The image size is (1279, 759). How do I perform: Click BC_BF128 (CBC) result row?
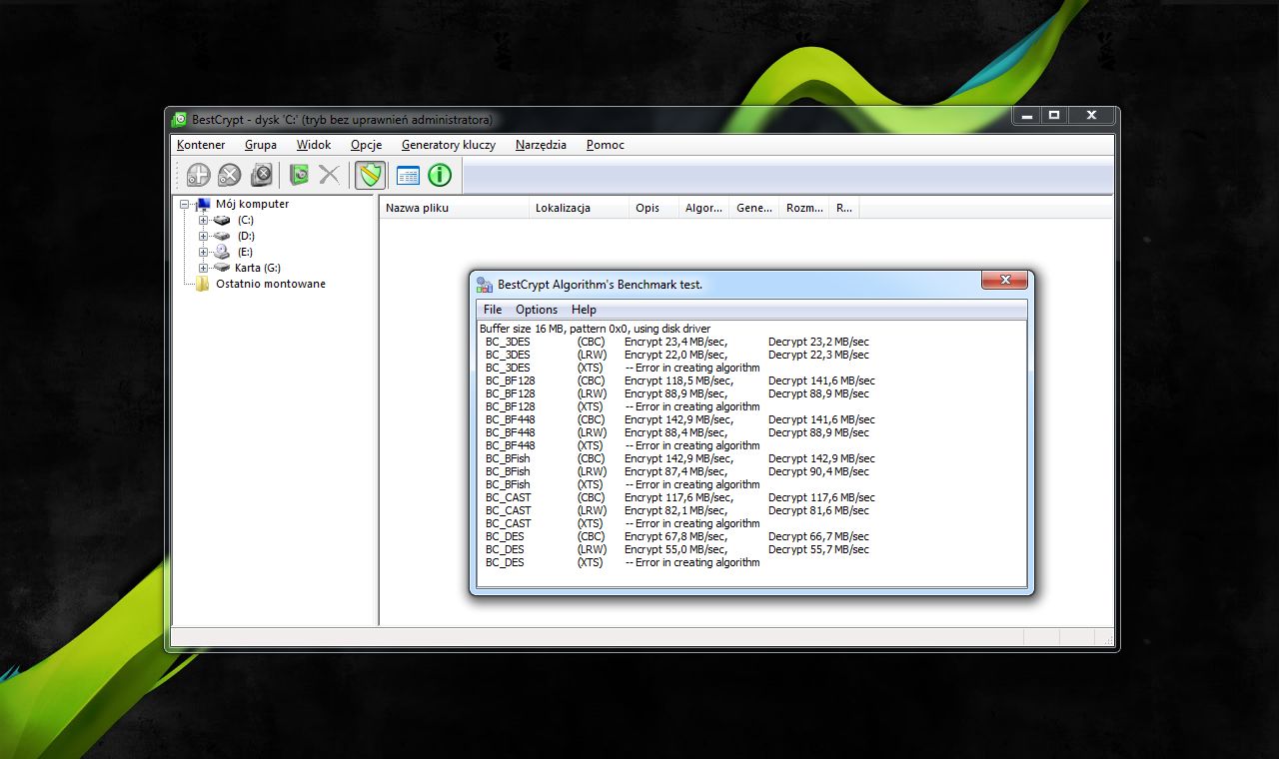680,380
